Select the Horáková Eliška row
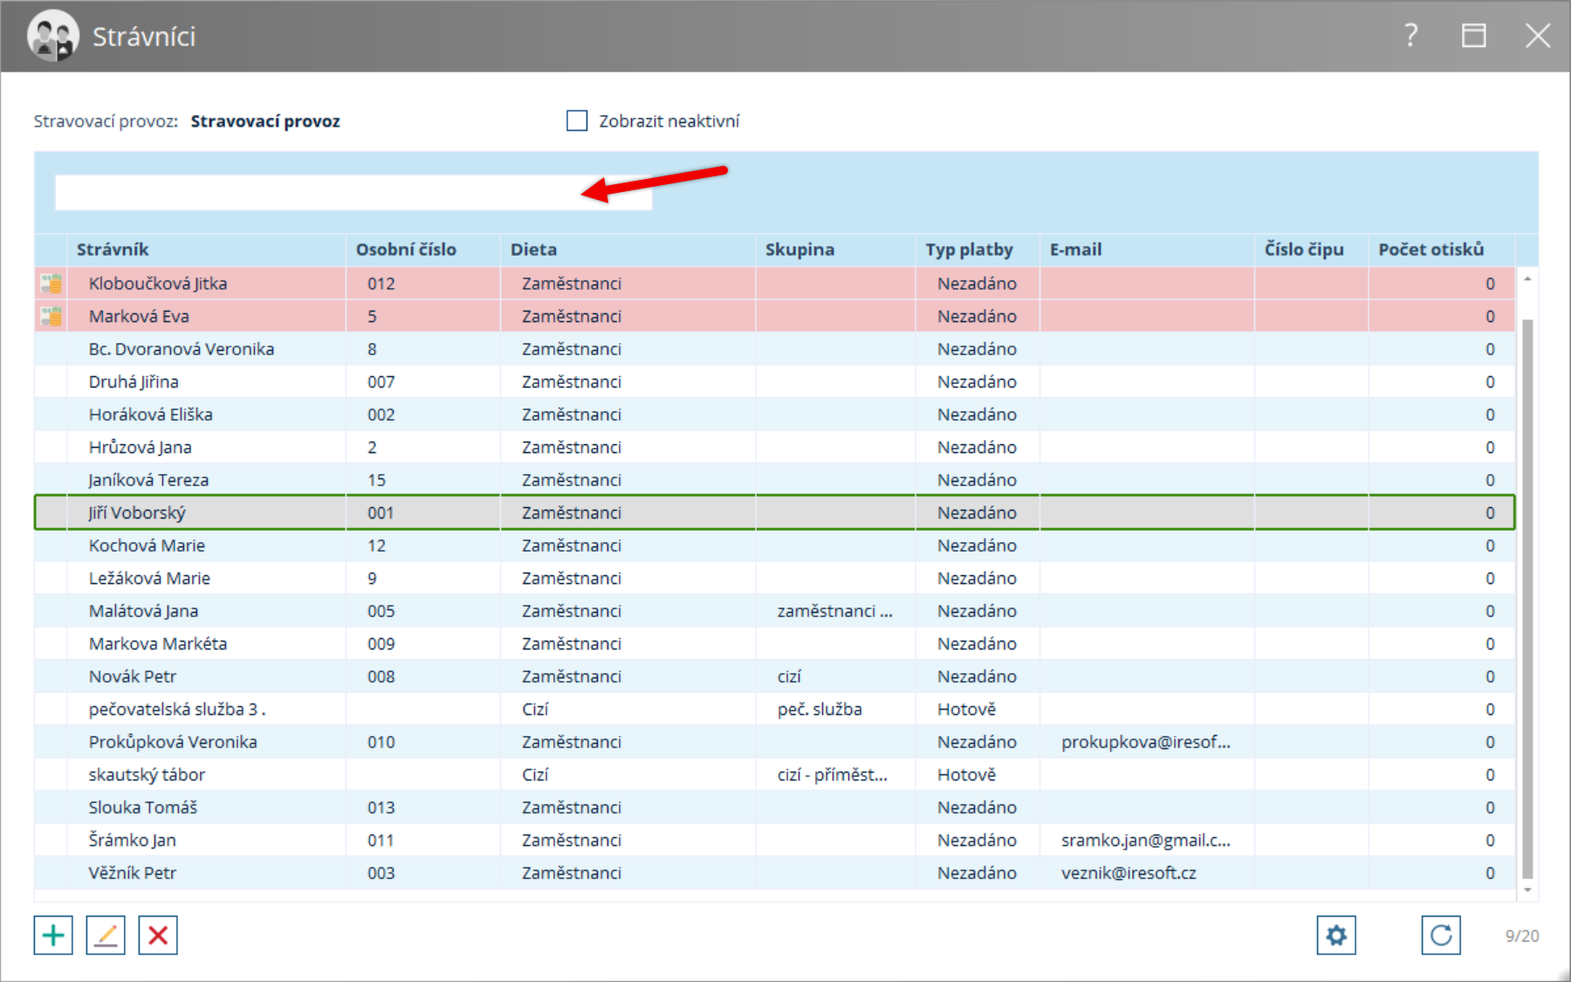Viewport: 1571px width, 982px height. pyautogui.click(x=775, y=414)
